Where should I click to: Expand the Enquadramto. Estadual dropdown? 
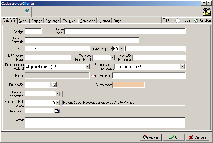pos(183,67)
